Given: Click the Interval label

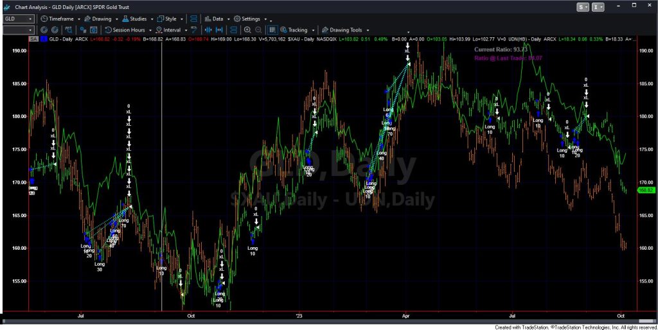Looking at the screenshot, I should 172,30.
